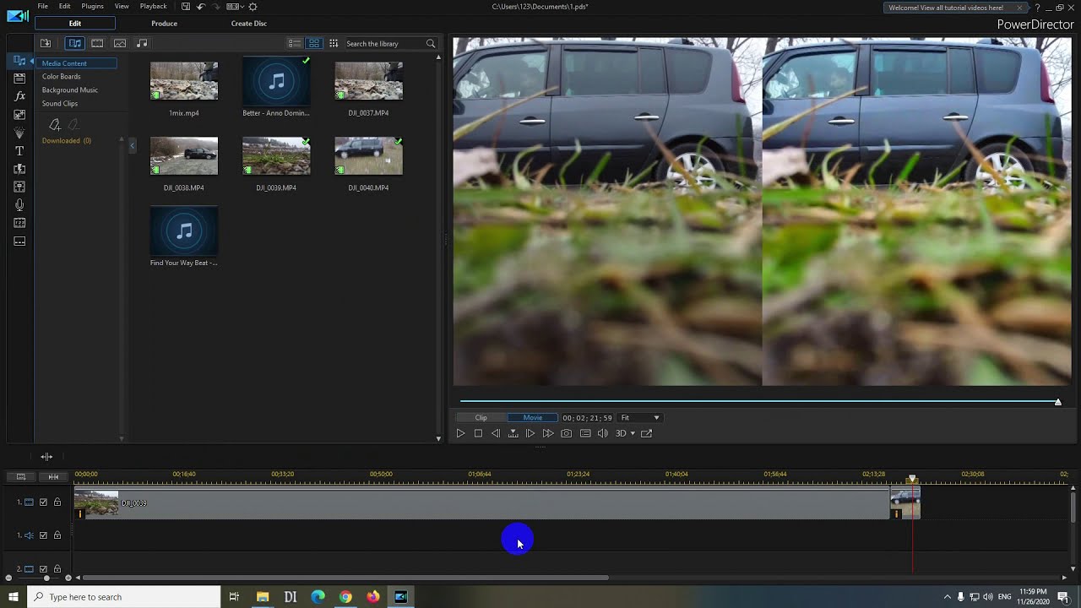The width and height of the screenshot is (1081, 608).
Task: Select Sound Clips in library list
Action: [60, 104]
